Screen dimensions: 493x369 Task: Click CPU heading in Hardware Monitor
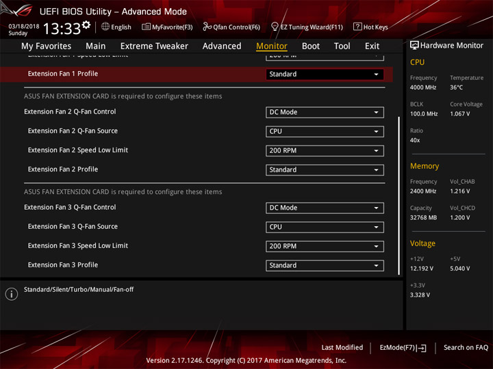pos(417,62)
